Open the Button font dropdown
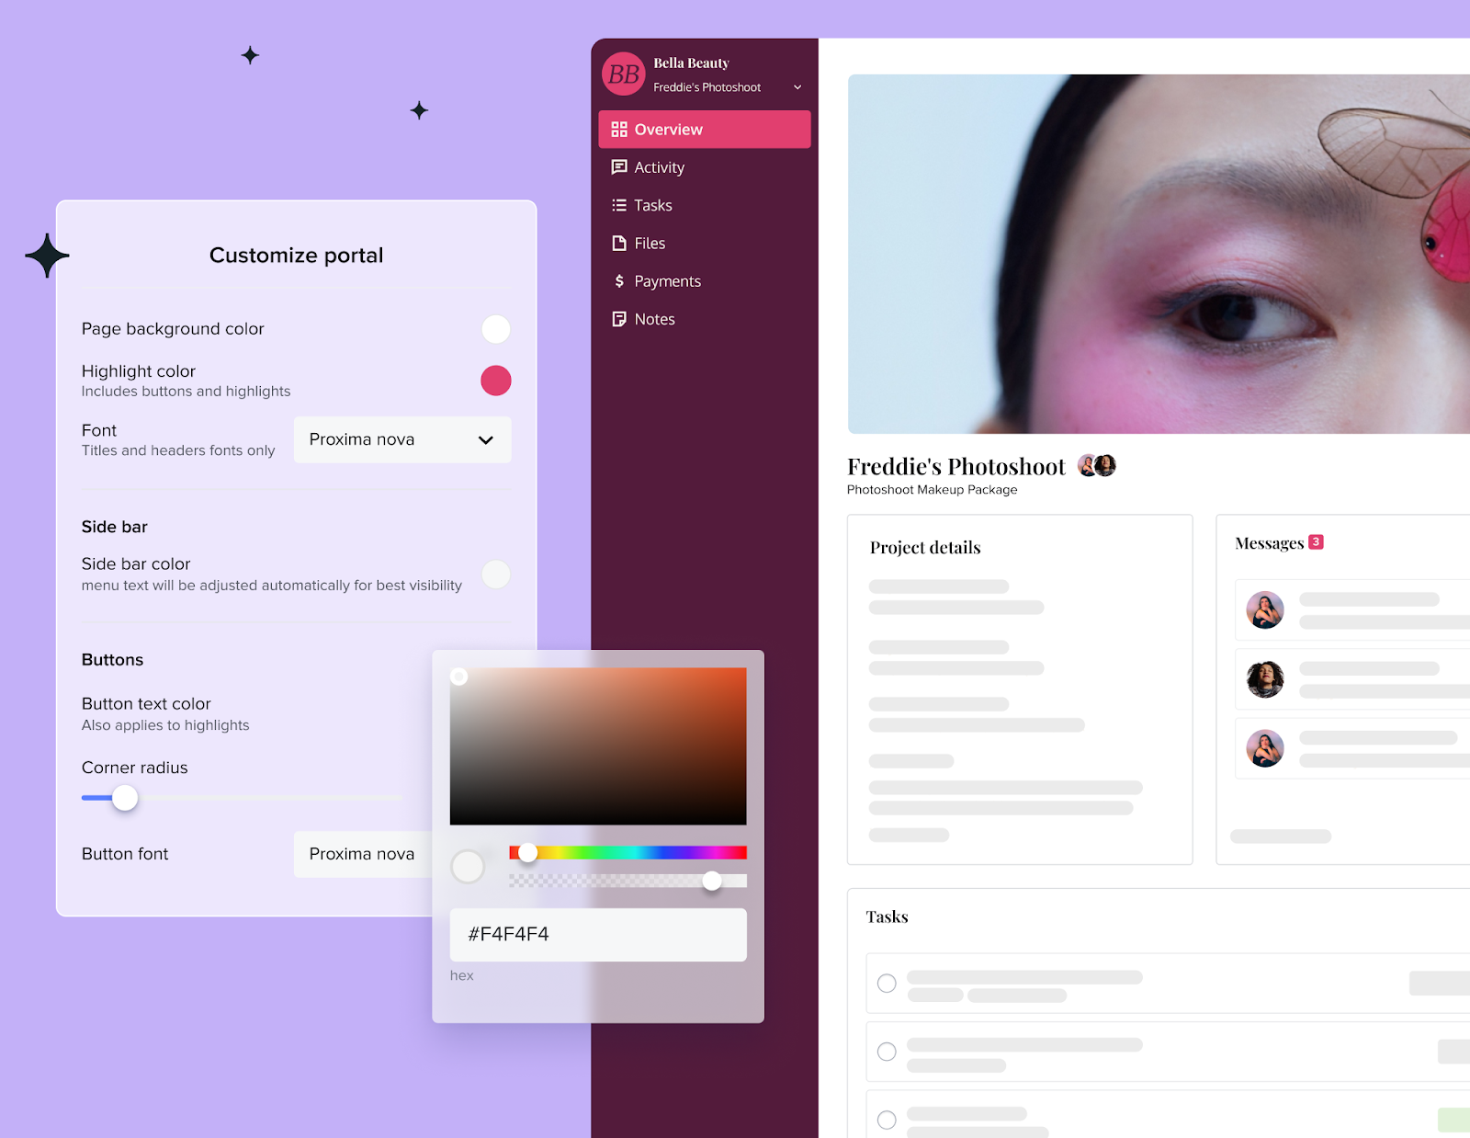The height and width of the screenshot is (1138, 1470). 364,854
